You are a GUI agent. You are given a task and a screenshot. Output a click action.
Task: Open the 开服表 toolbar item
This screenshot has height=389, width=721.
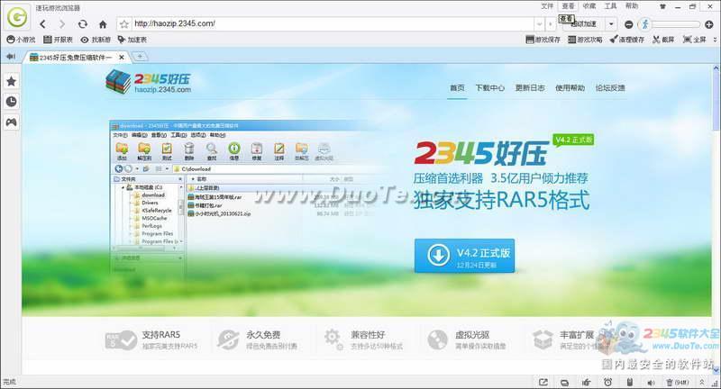pos(58,40)
